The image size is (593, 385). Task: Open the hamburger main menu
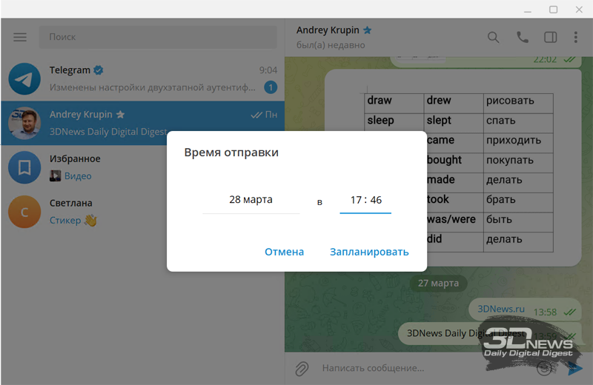[x=20, y=37]
